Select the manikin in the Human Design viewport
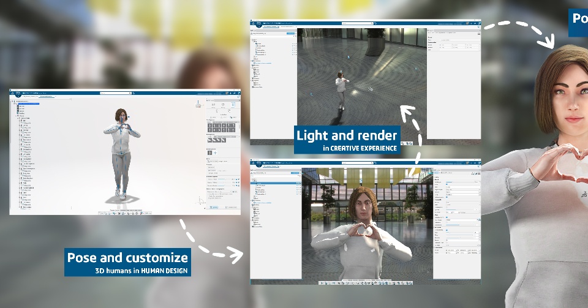This screenshot has width=588, height=308. 121,154
